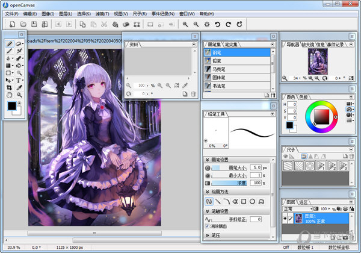Select straight line drawing method
This screenshot has width=361, height=253.
coord(218,201)
